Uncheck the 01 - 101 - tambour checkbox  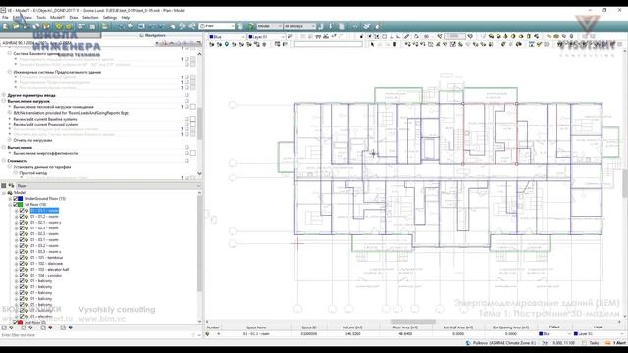[22, 257]
